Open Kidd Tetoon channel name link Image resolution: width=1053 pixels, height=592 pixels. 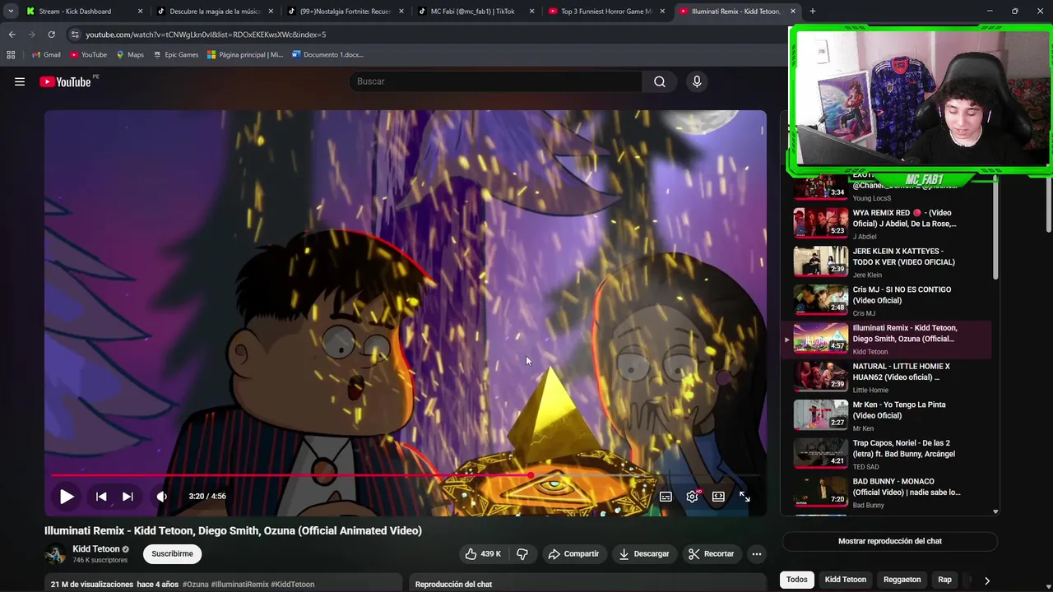click(96, 549)
